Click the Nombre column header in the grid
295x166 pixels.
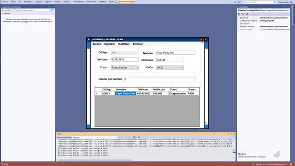pyautogui.click(x=125, y=89)
